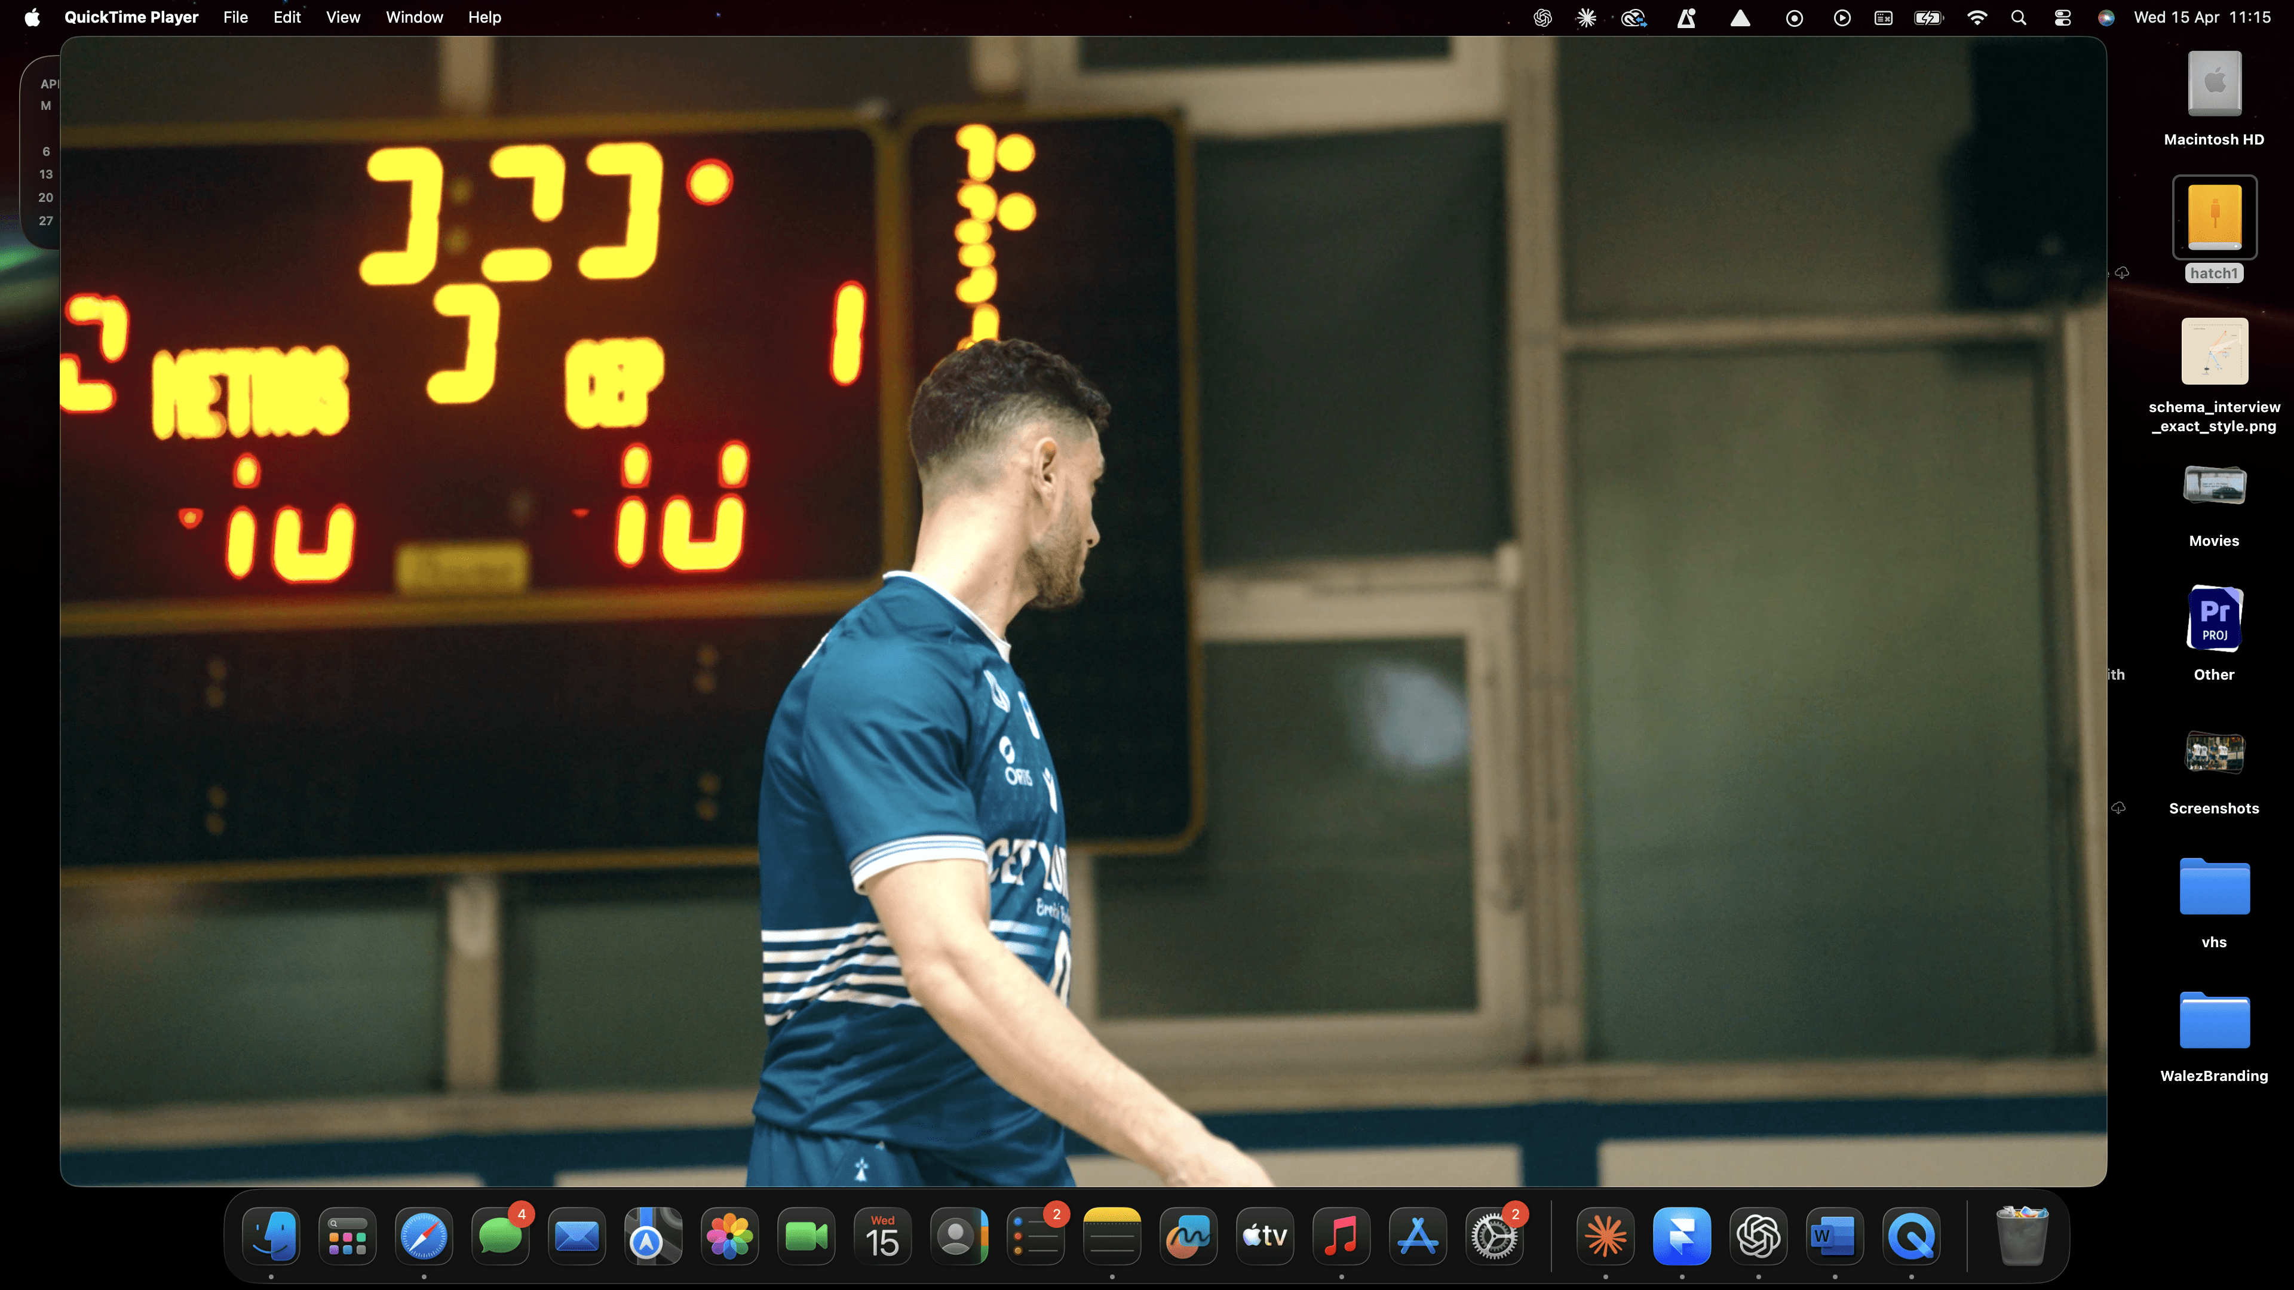This screenshot has width=2294, height=1290.
Task: Open the Edit menu
Action: (286, 17)
